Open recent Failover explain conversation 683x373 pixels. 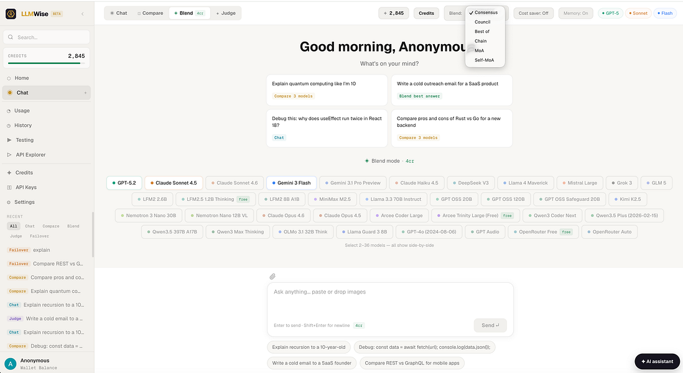[x=46, y=250]
